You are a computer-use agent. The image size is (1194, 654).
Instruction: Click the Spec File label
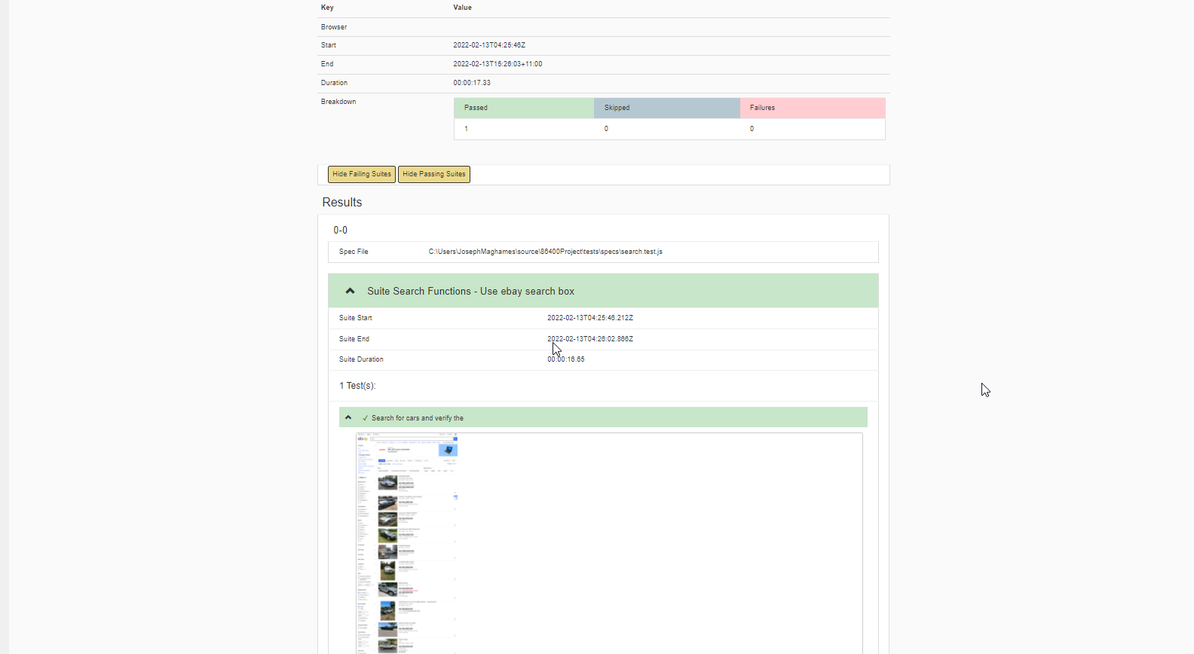click(x=354, y=252)
